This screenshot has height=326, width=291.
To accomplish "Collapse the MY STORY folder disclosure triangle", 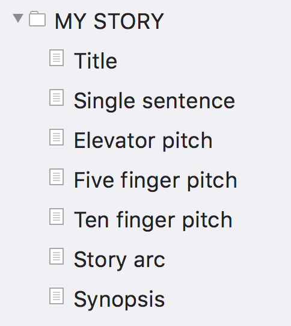I will [x=18, y=18].
